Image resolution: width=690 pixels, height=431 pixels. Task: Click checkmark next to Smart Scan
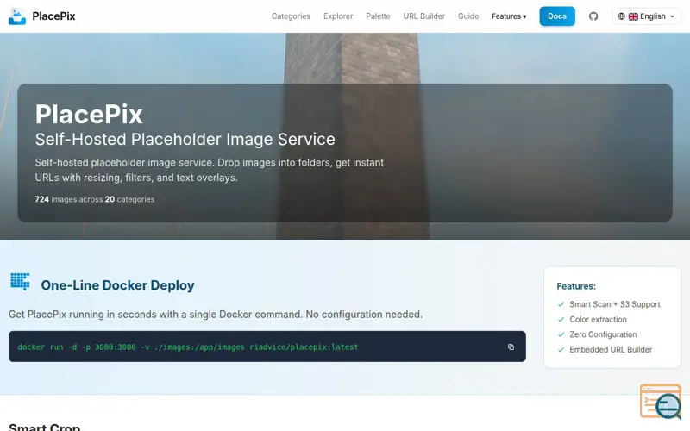coord(561,304)
